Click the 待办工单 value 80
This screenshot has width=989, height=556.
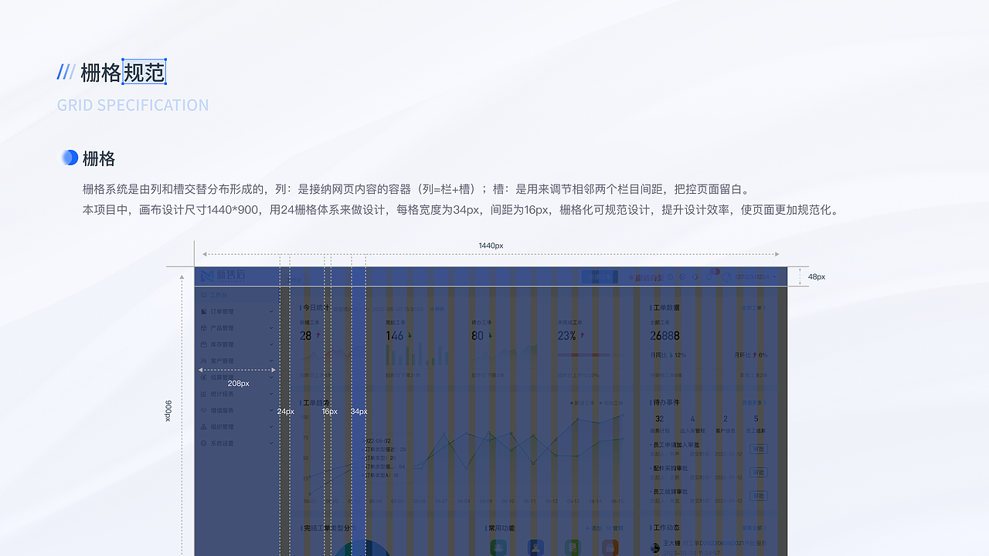[x=478, y=336]
